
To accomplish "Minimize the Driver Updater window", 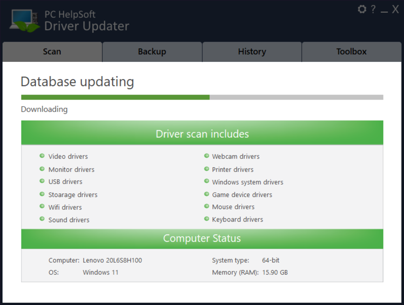I will (x=384, y=12).
